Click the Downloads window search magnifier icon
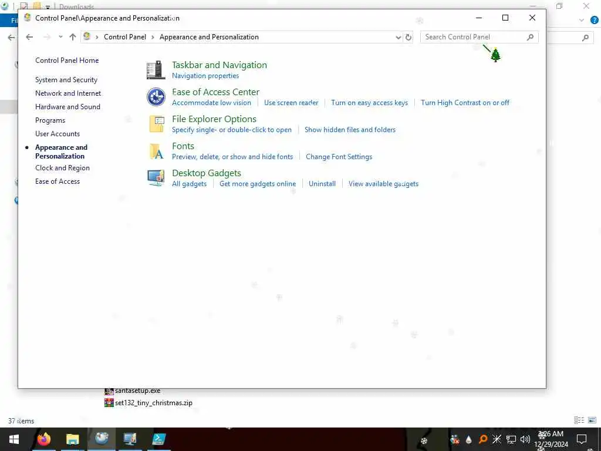Image resolution: width=601 pixels, height=451 pixels. [x=585, y=38]
